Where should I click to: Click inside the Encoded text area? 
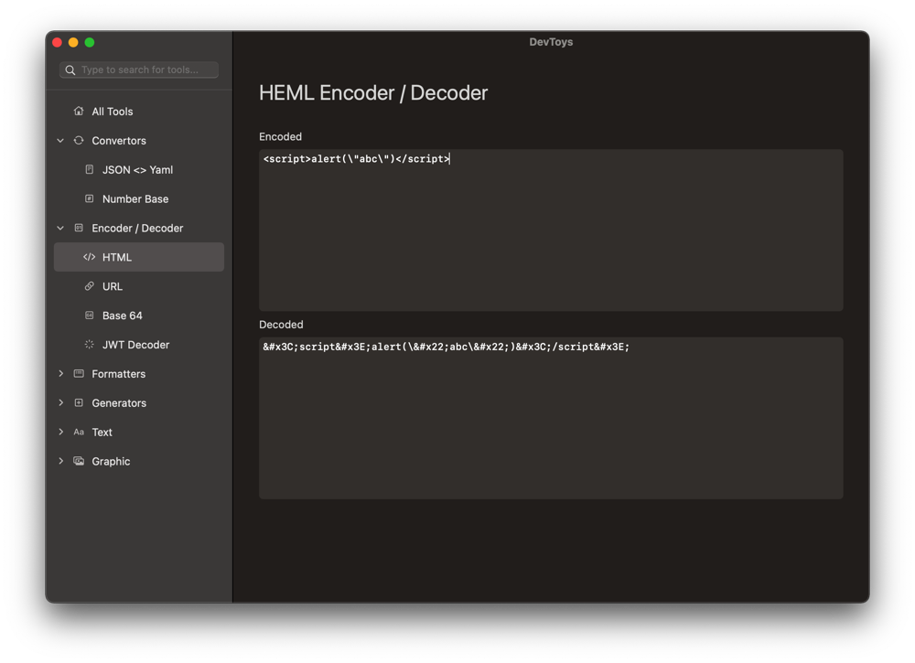pos(549,229)
